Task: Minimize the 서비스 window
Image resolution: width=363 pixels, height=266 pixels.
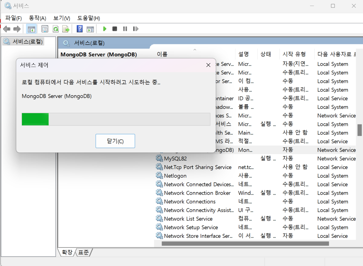Action: [x=312, y=6]
